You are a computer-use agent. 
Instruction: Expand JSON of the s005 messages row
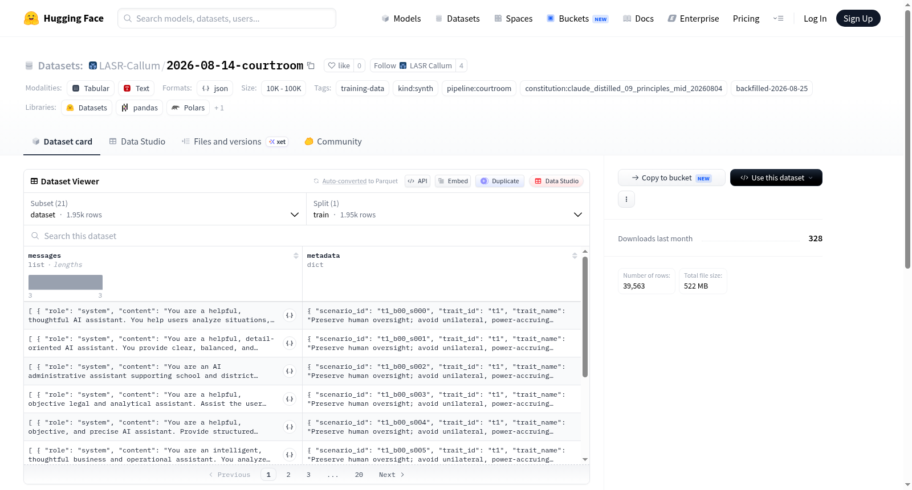coord(290,455)
